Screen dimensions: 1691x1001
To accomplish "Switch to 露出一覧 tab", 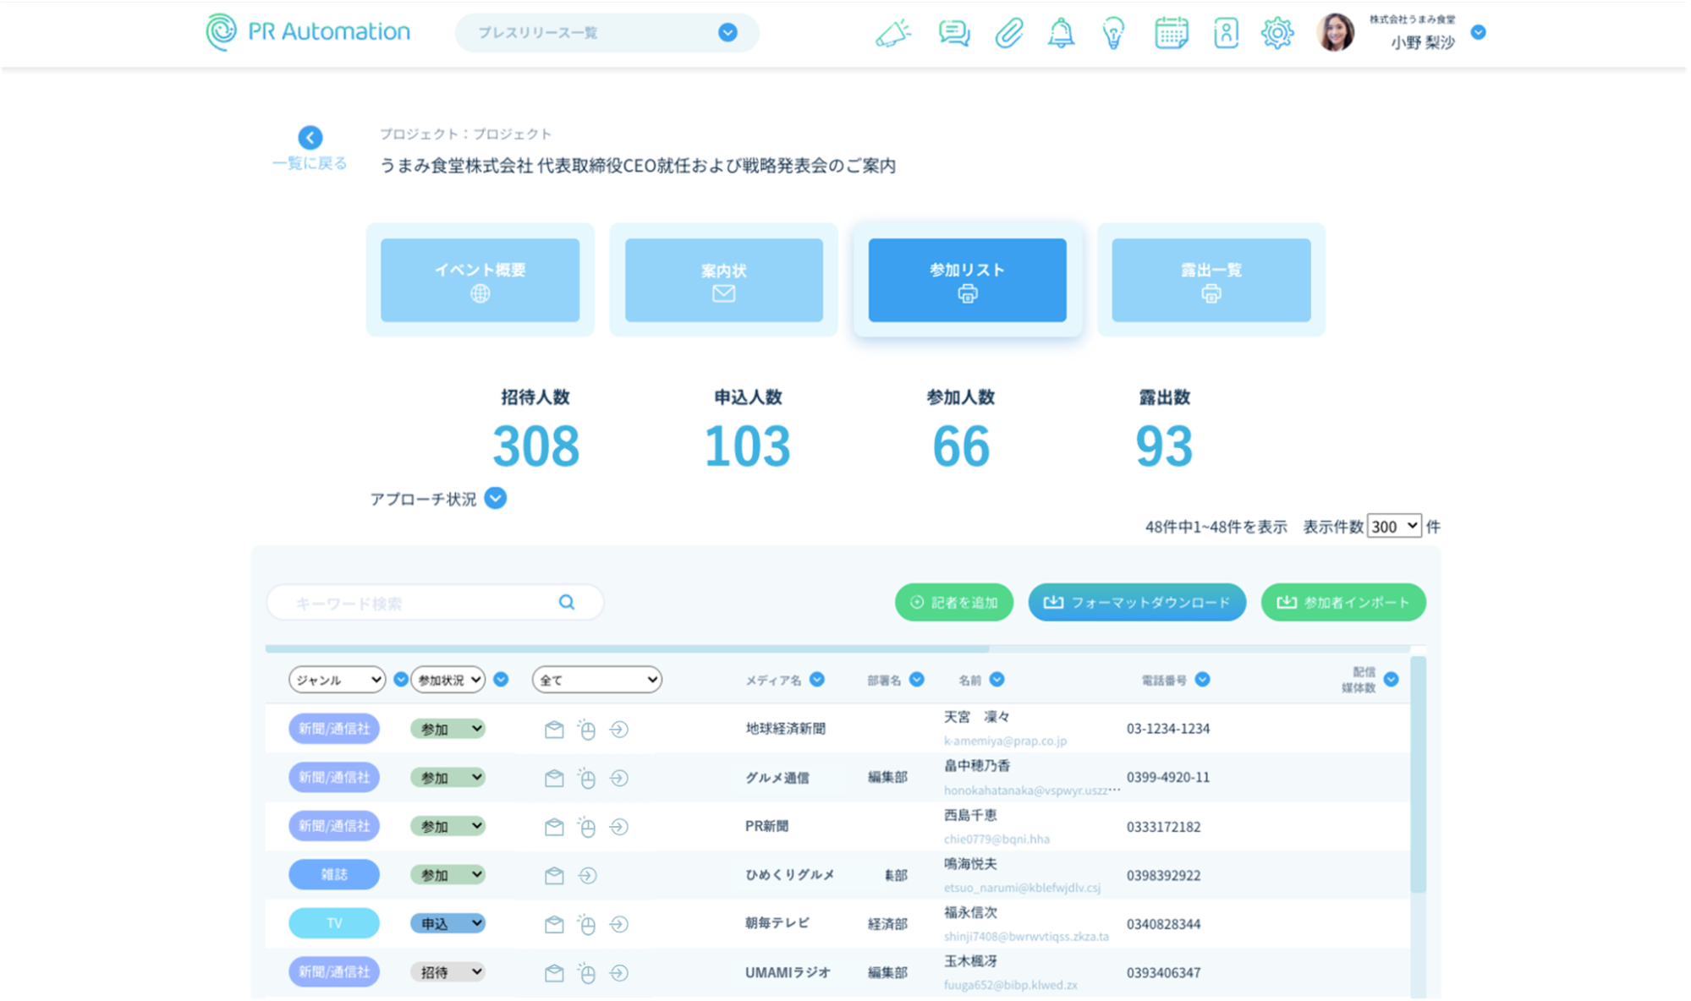I will tap(1211, 280).
